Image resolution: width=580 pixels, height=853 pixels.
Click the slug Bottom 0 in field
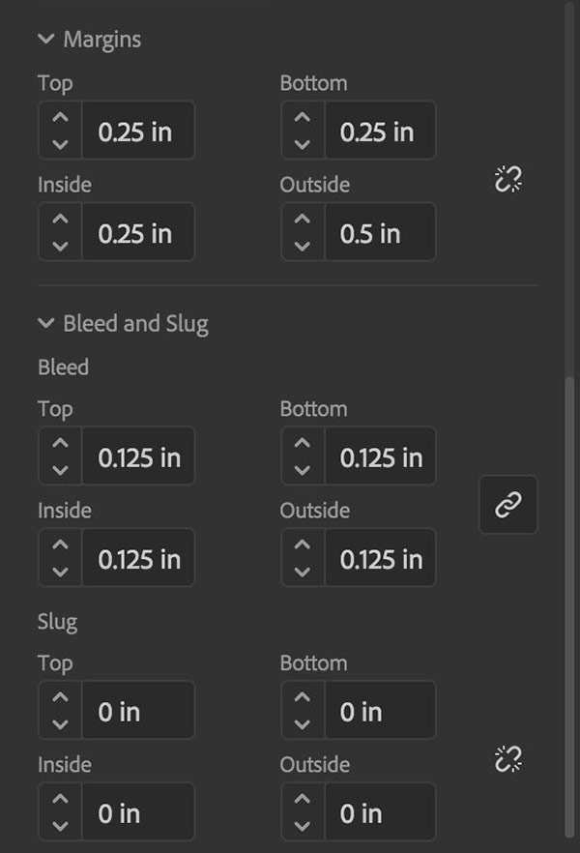(380, 711)
